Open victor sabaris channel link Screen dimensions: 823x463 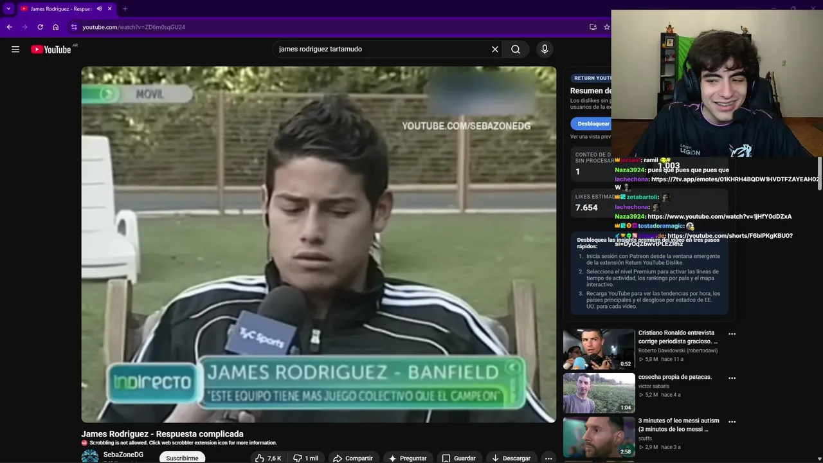click(x=654, y=386)
